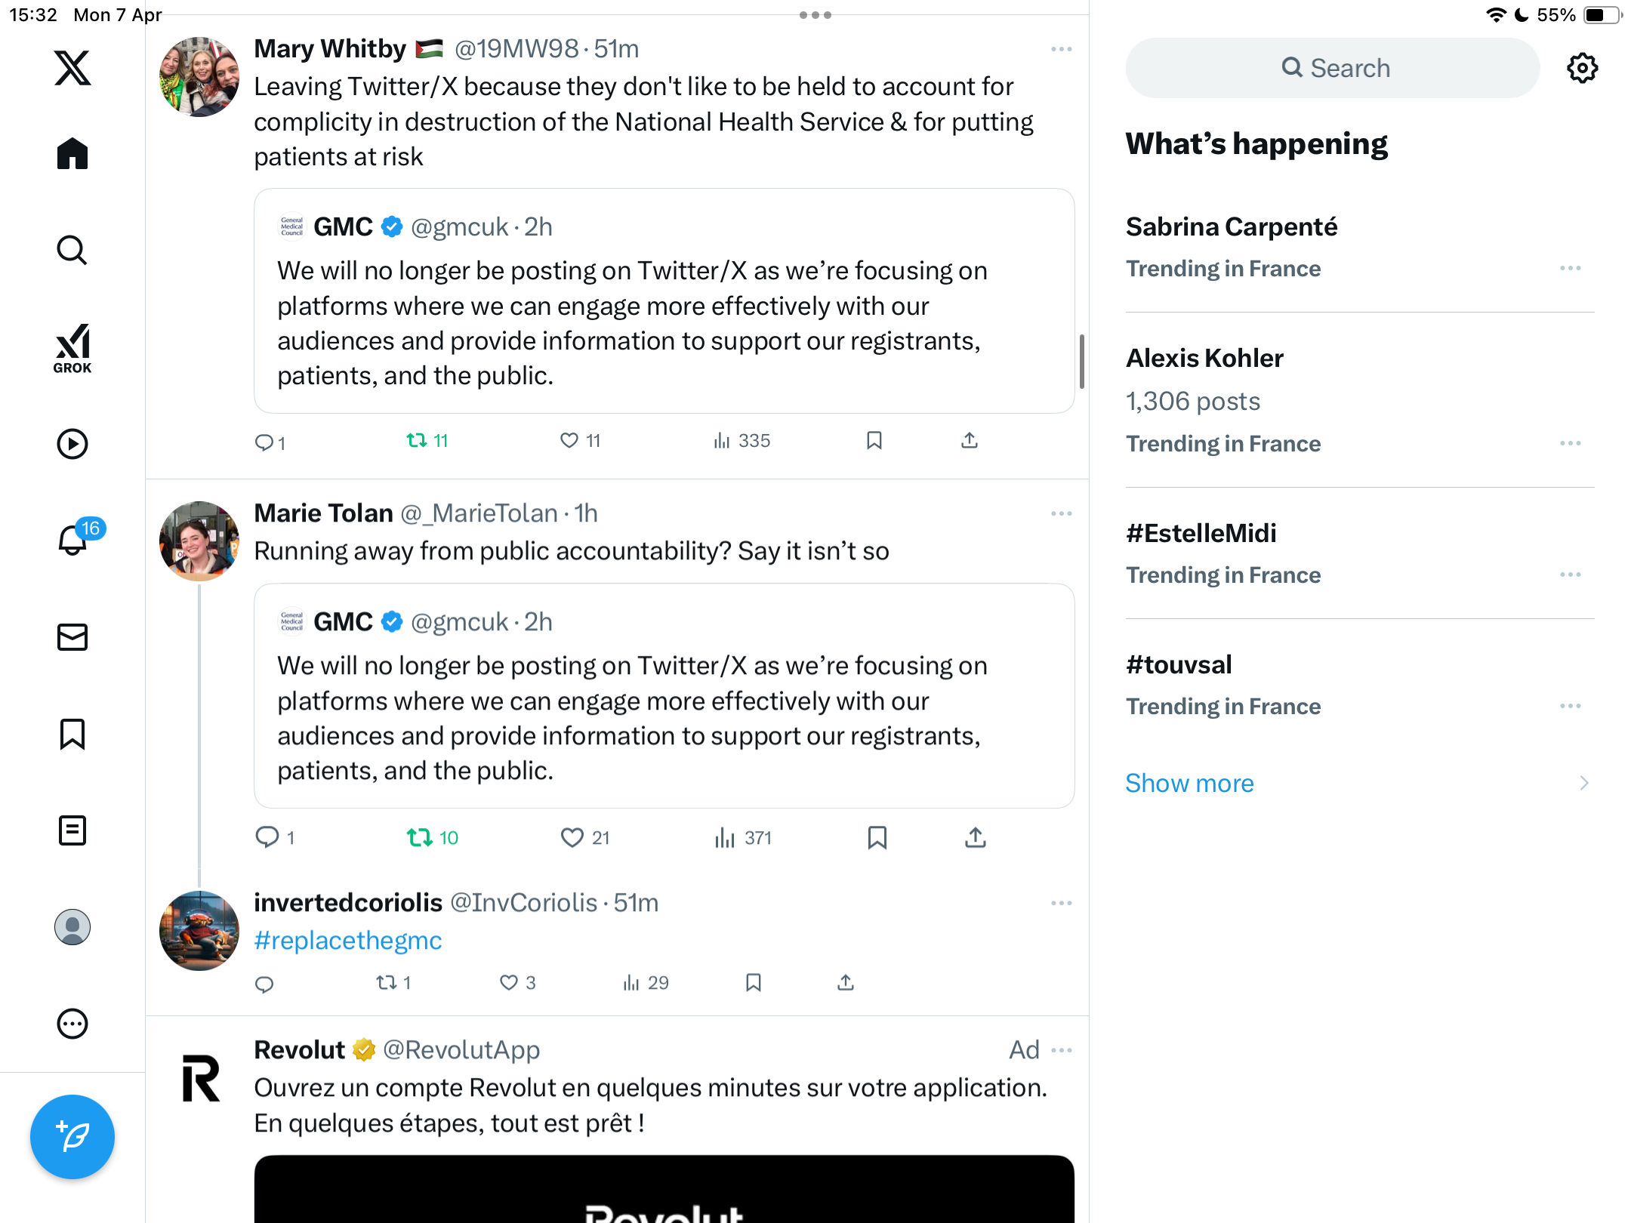The height and width of the screenshot is (1223, 1631).
Task: Tap the compose post floating button
Action: coord(72,1137)
